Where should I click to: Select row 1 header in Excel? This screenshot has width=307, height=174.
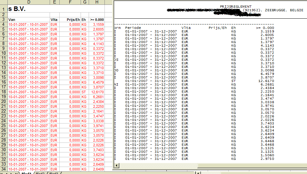(x=4, y=9)
